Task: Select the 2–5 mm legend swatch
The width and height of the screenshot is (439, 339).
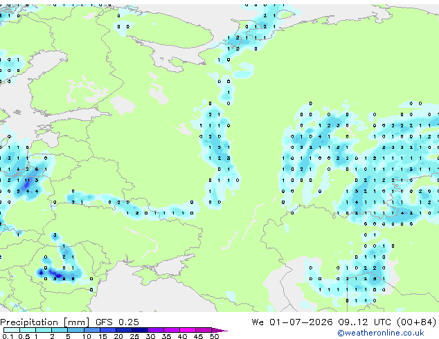Action: 60,330
